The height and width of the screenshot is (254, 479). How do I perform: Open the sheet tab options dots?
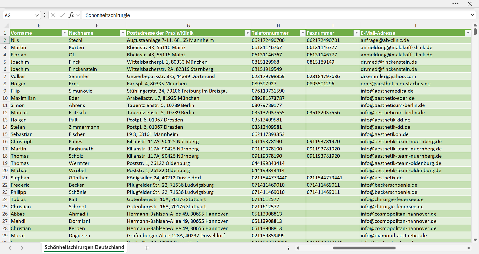point(288,248)
